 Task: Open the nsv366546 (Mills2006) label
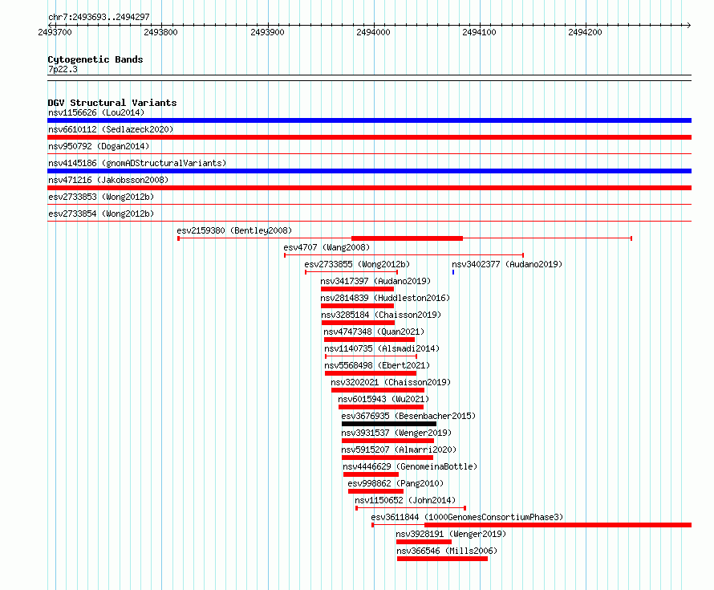447,551
